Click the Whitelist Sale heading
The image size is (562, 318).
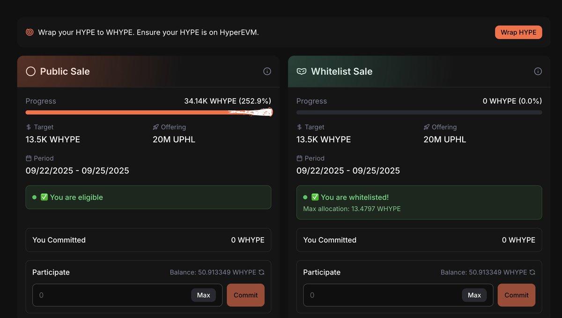[x=342, y=72]
